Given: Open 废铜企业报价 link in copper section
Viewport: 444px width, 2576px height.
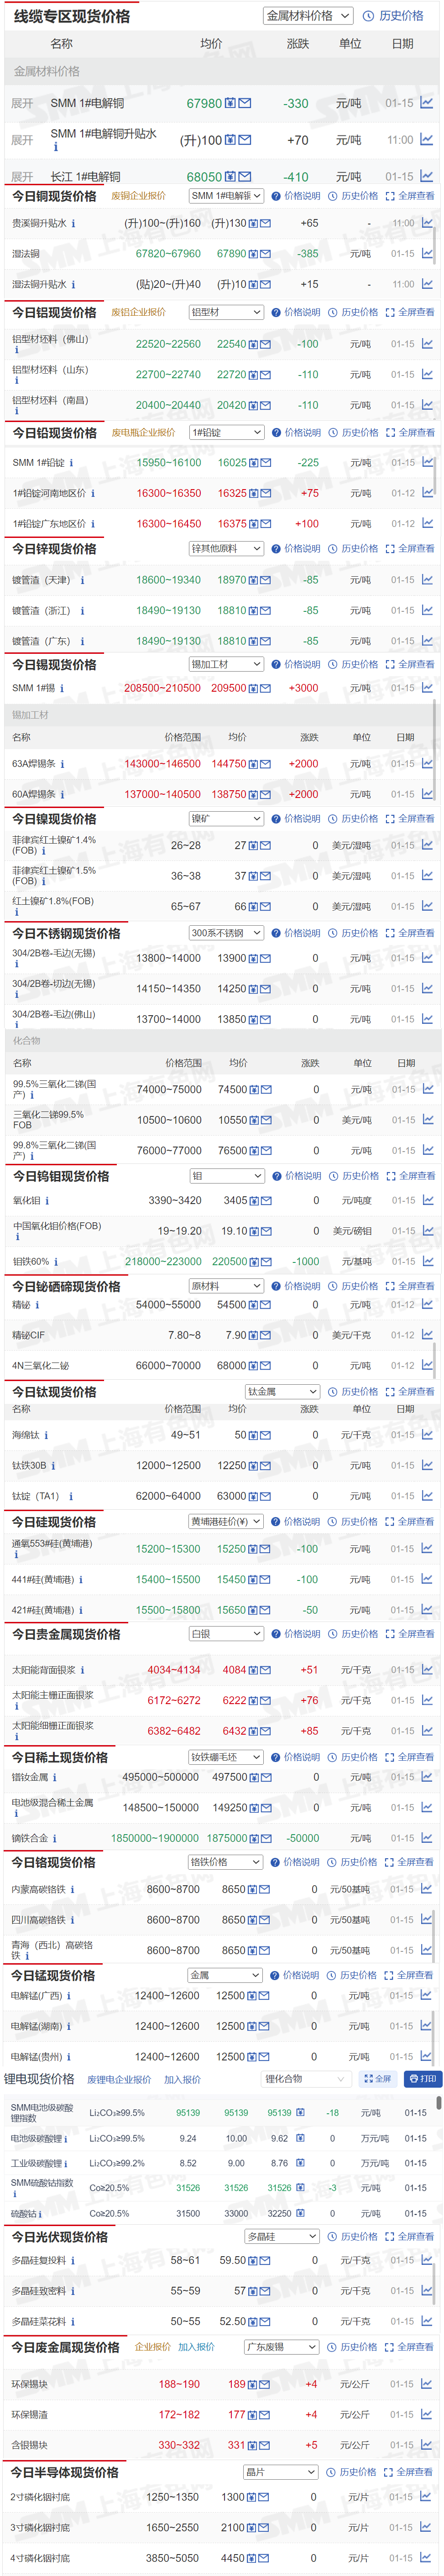Looking at the screenshot, I should coord(138,196).
